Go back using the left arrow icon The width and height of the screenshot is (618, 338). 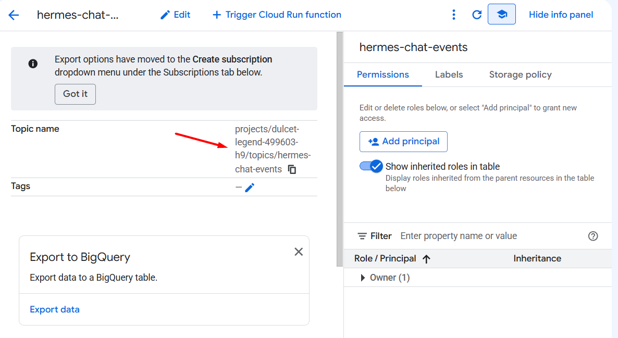point(14,15)
